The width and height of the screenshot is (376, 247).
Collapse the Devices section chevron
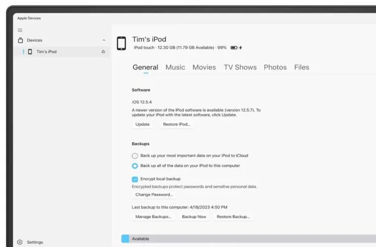click(x=104, y=40)
